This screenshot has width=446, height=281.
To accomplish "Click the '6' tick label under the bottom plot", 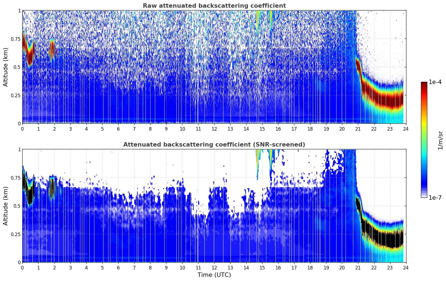I will tap(118, 268).
